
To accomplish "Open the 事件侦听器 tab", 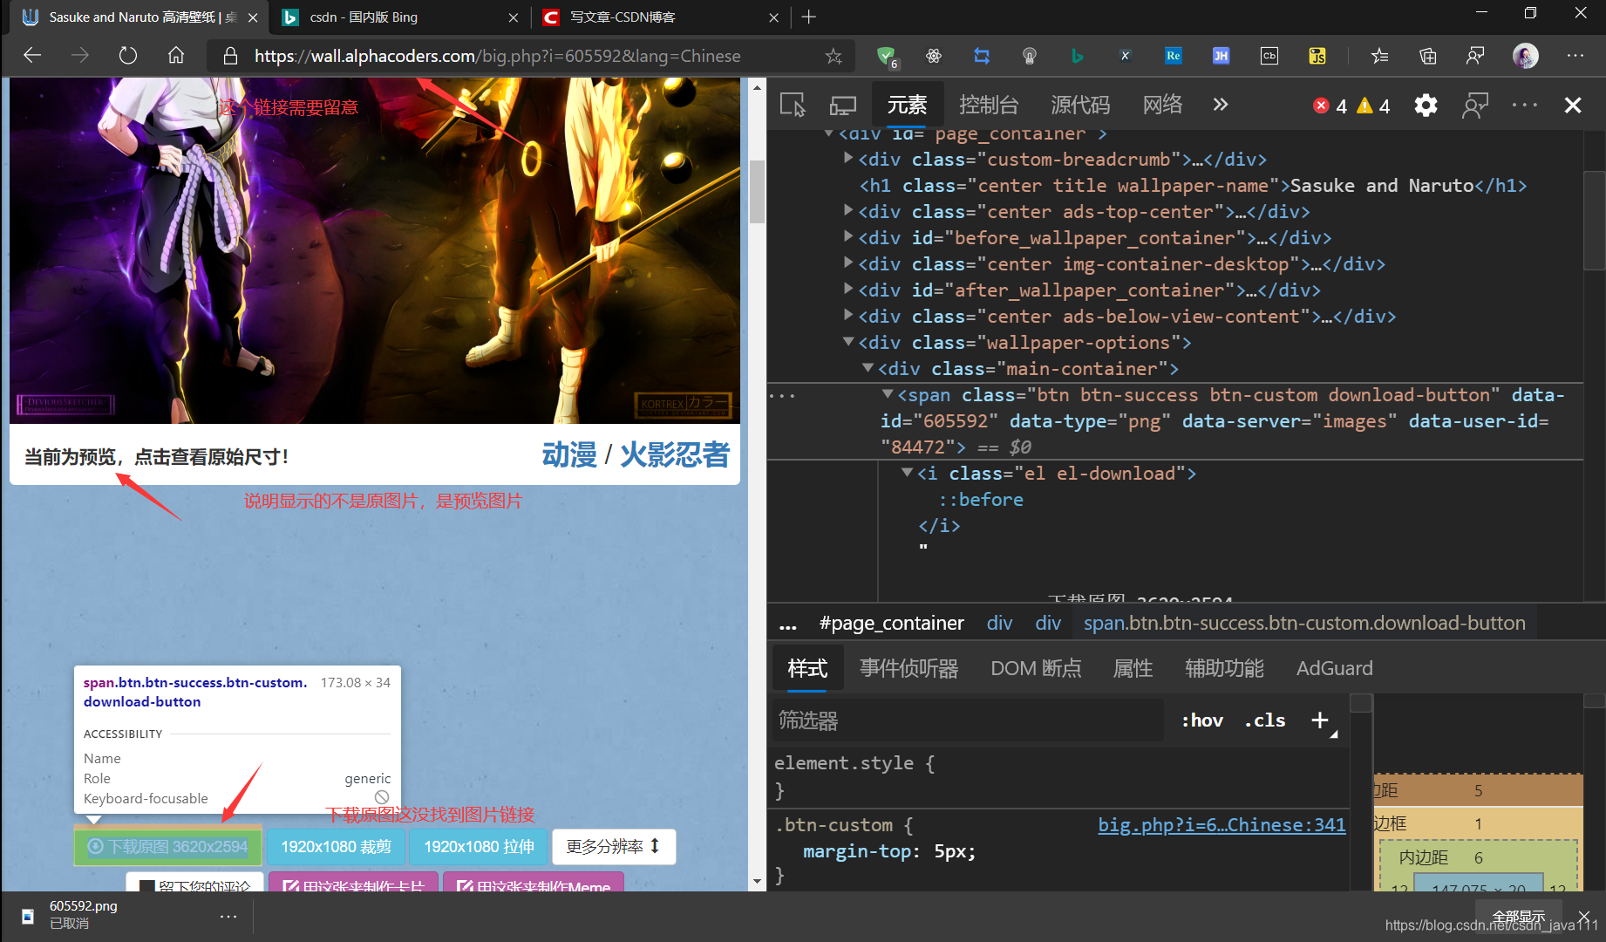I will click(x=908, y=668).
